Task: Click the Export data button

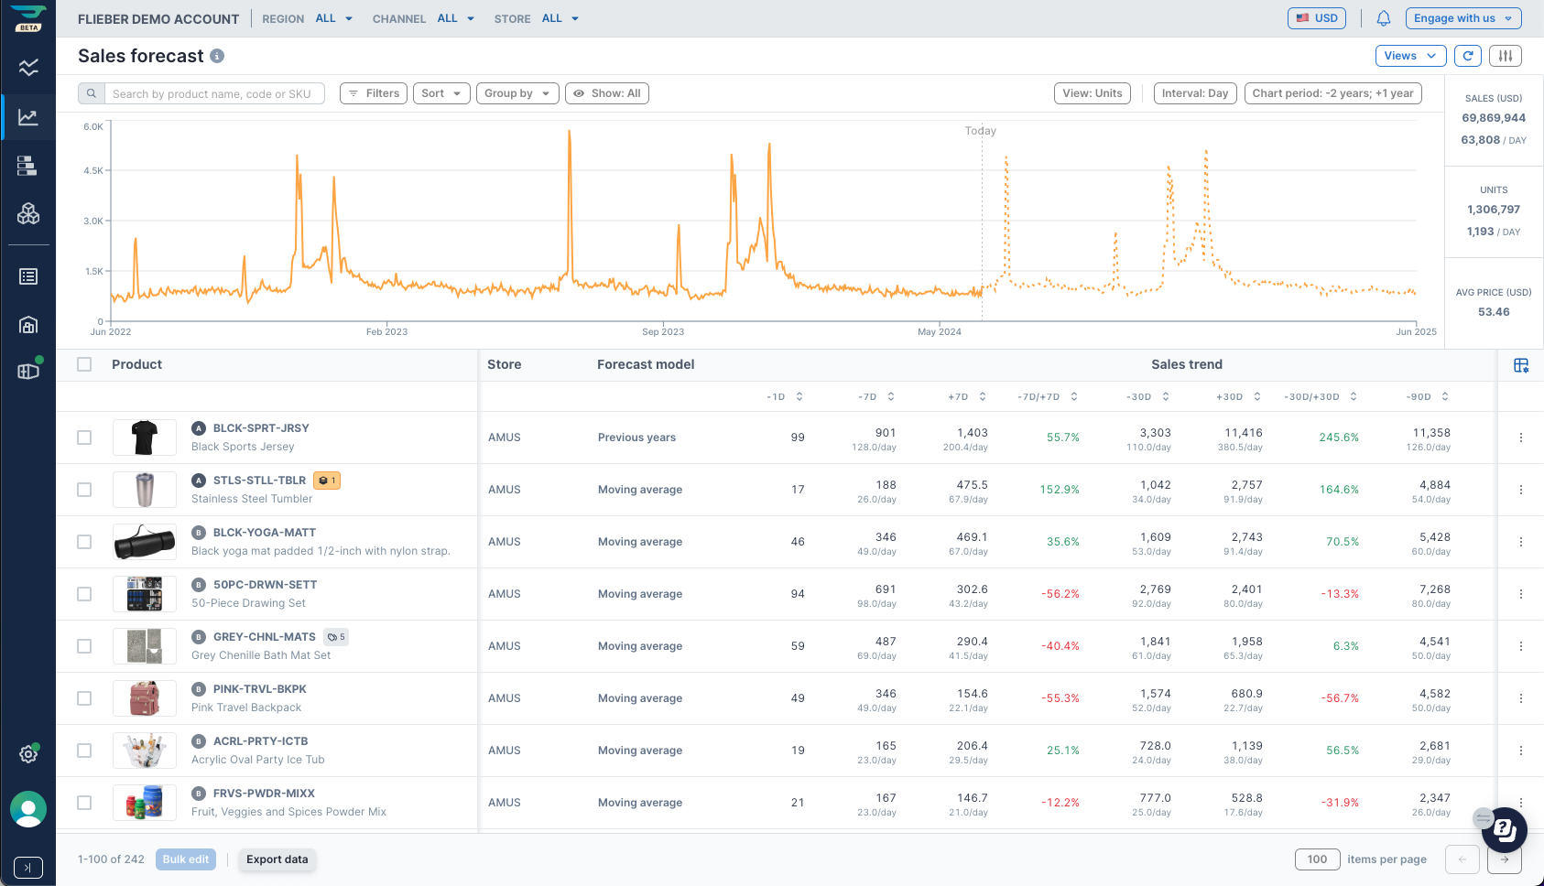Action: (277, 859)
